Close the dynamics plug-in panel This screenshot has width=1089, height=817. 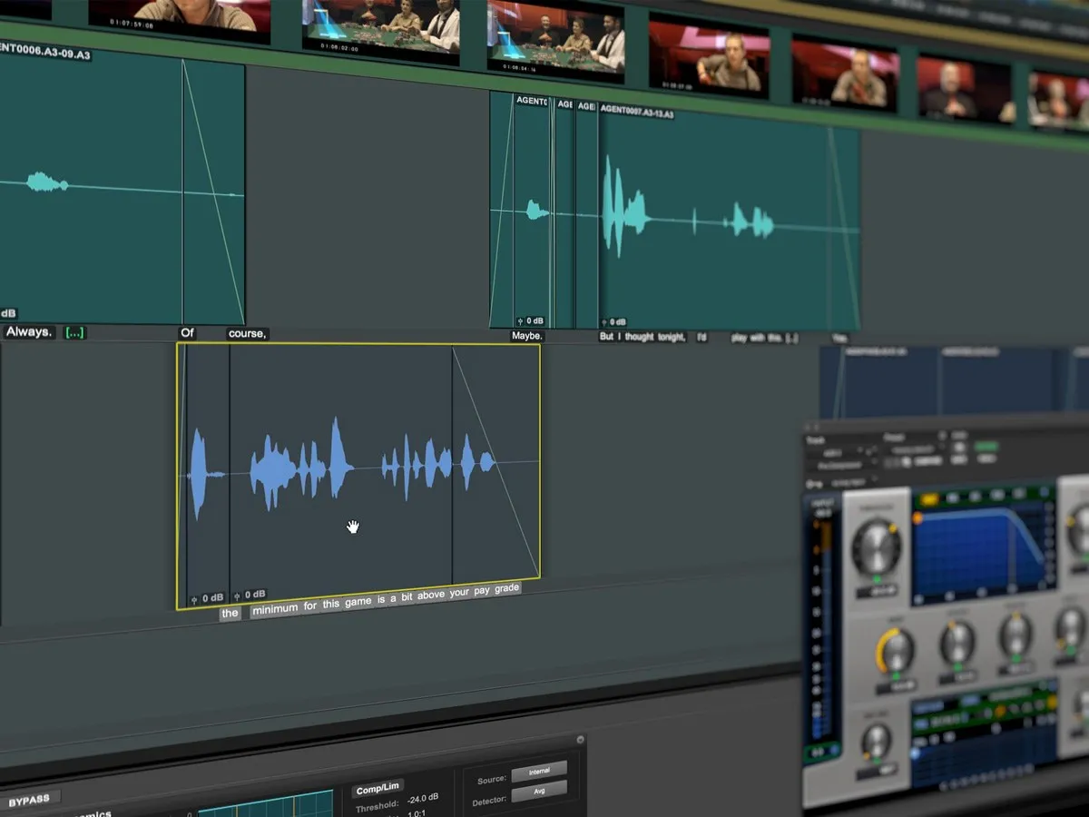pyautogui.click(x=581, y=740)
